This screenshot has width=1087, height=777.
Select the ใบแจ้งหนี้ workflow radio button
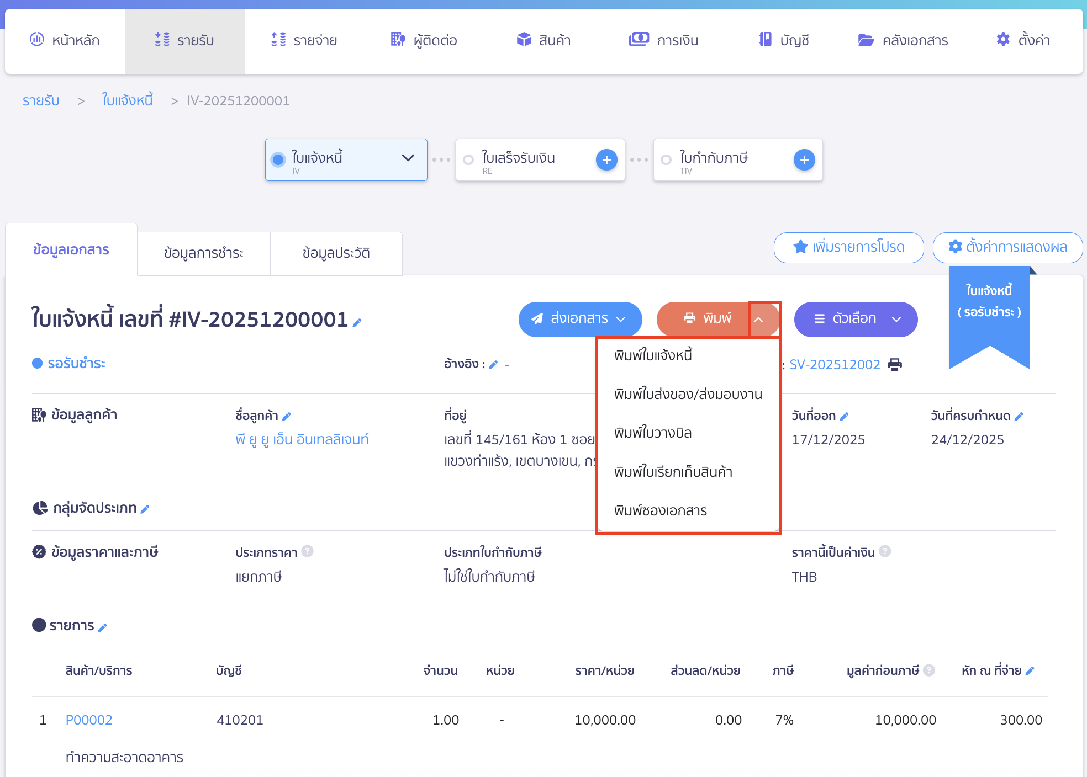(x=278, y=158)
